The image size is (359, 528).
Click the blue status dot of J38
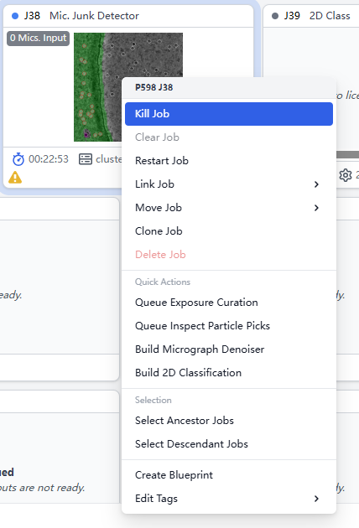coord(15,16)
